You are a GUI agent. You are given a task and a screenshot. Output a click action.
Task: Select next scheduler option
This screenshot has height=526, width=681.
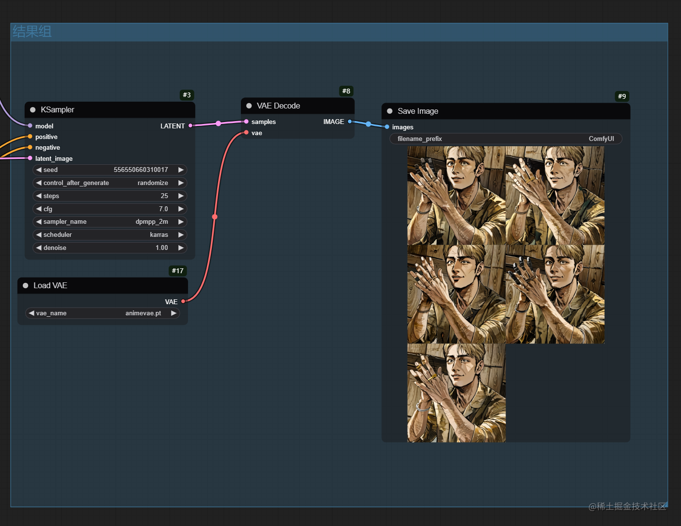[x=181, y=235]
